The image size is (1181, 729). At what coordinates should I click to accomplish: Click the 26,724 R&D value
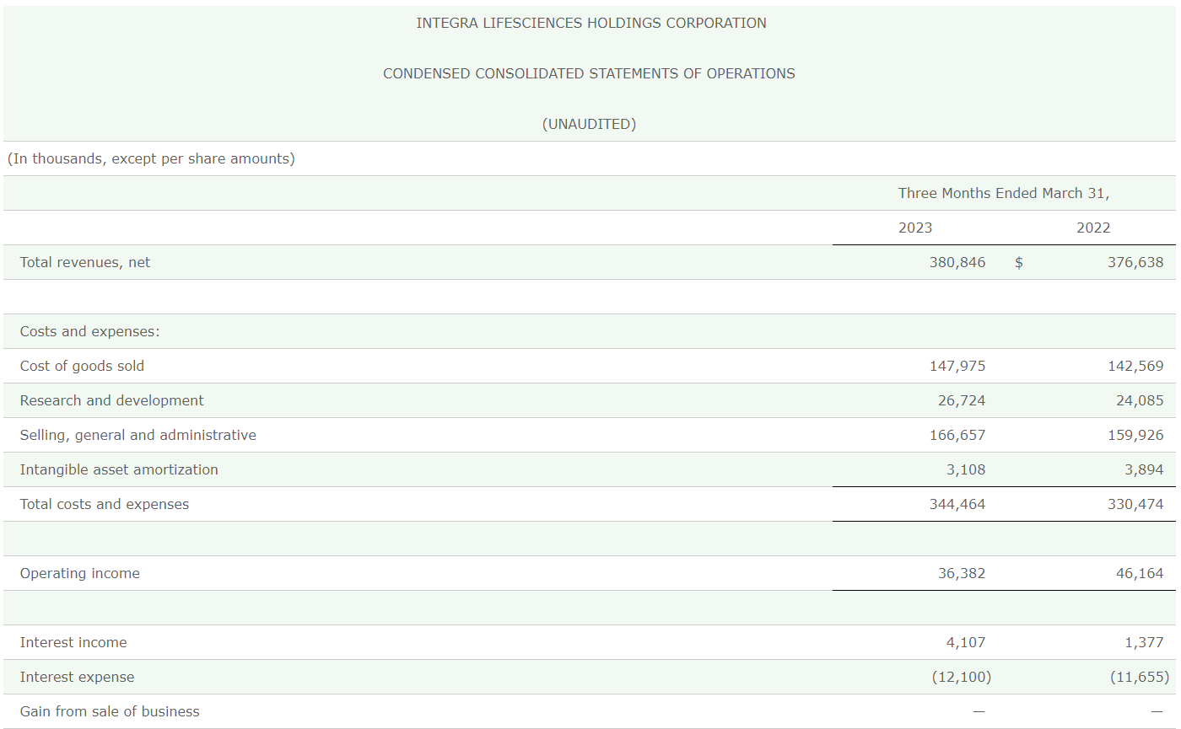tap(962, 400)
